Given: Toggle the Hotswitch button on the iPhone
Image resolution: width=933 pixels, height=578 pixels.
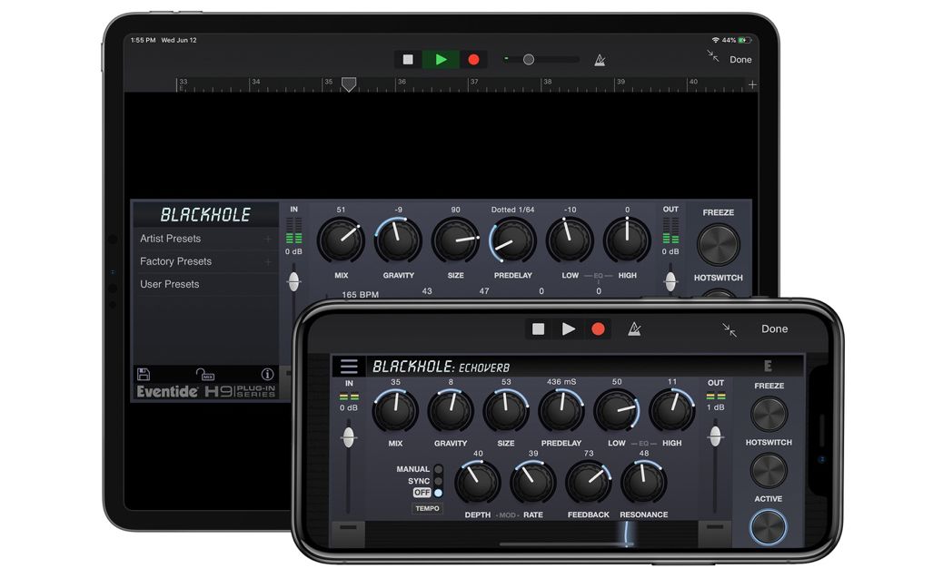Looking at the screenshot, I should (769, 471).
